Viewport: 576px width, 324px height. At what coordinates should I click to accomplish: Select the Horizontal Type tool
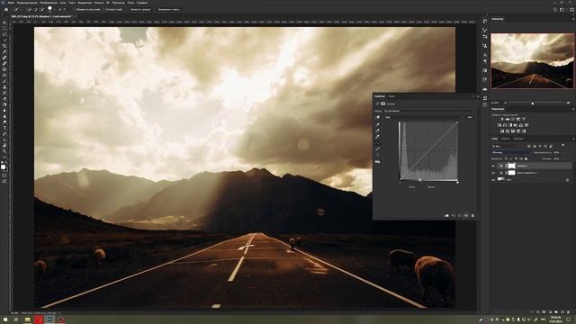click(4, 128)
